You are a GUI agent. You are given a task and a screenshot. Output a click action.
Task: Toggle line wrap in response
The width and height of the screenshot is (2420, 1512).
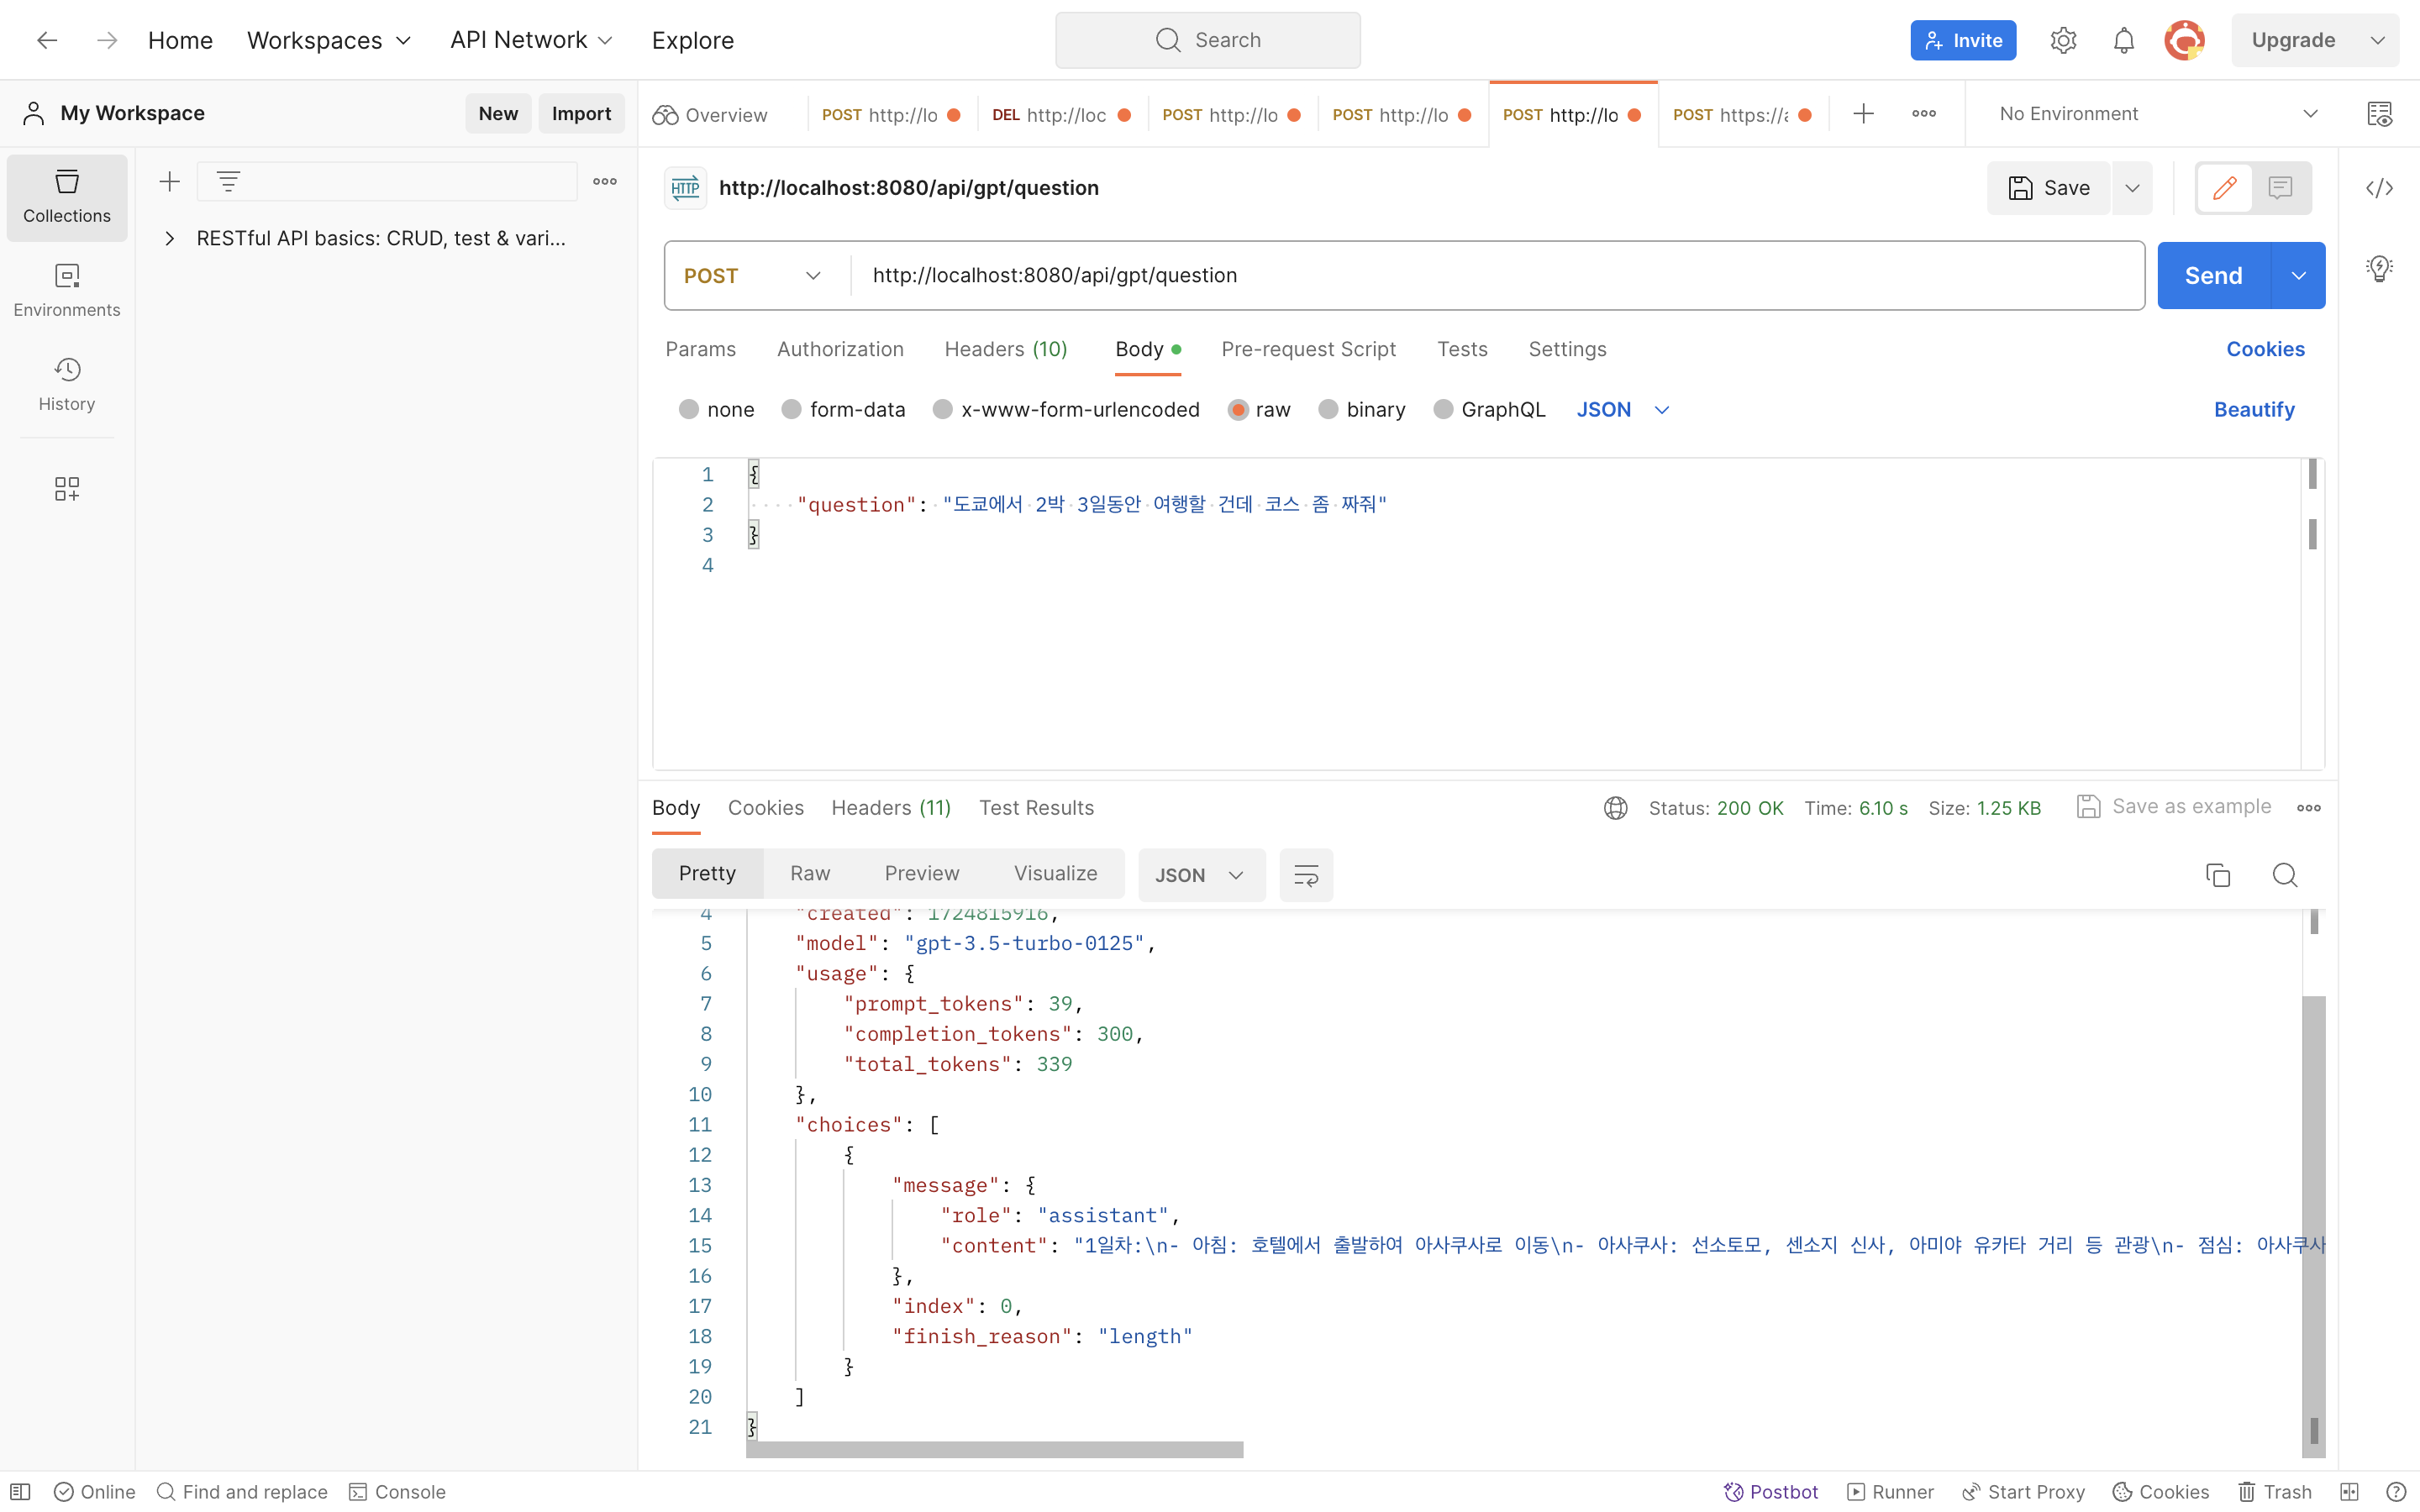click(x=1306, y=875)
